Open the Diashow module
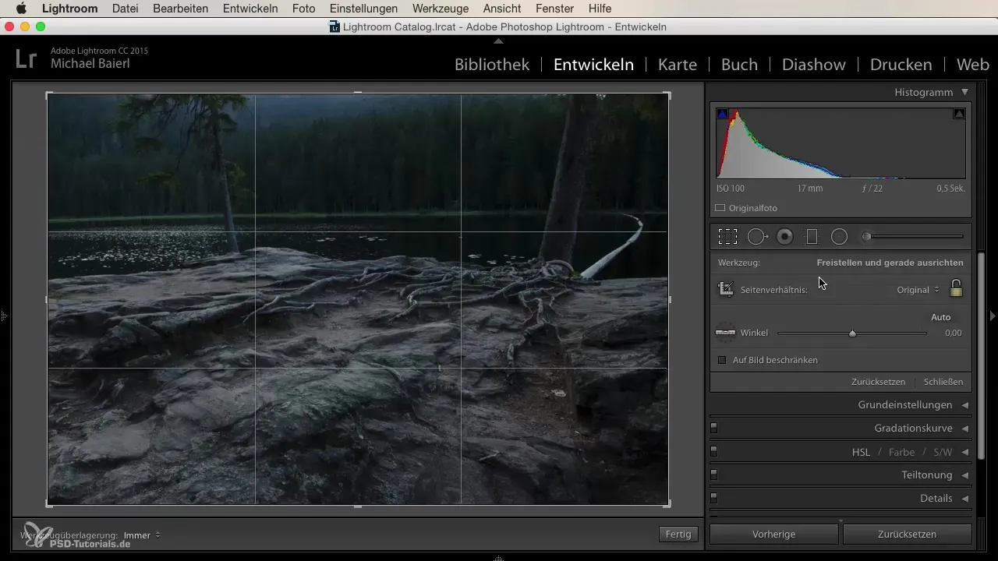The height and width of the screenshot is (561, 998). [814, 65]
